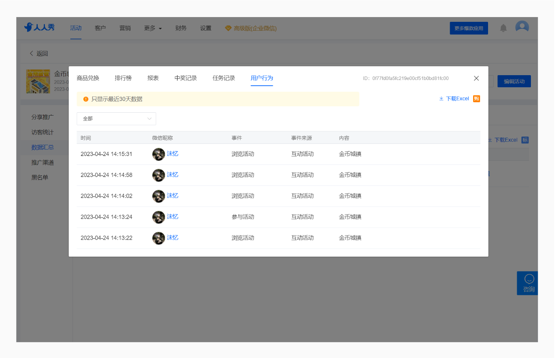Screen dimensions: 556x358
Task: Click avatar in the 14:13:22 row
Action: point(159,238)
